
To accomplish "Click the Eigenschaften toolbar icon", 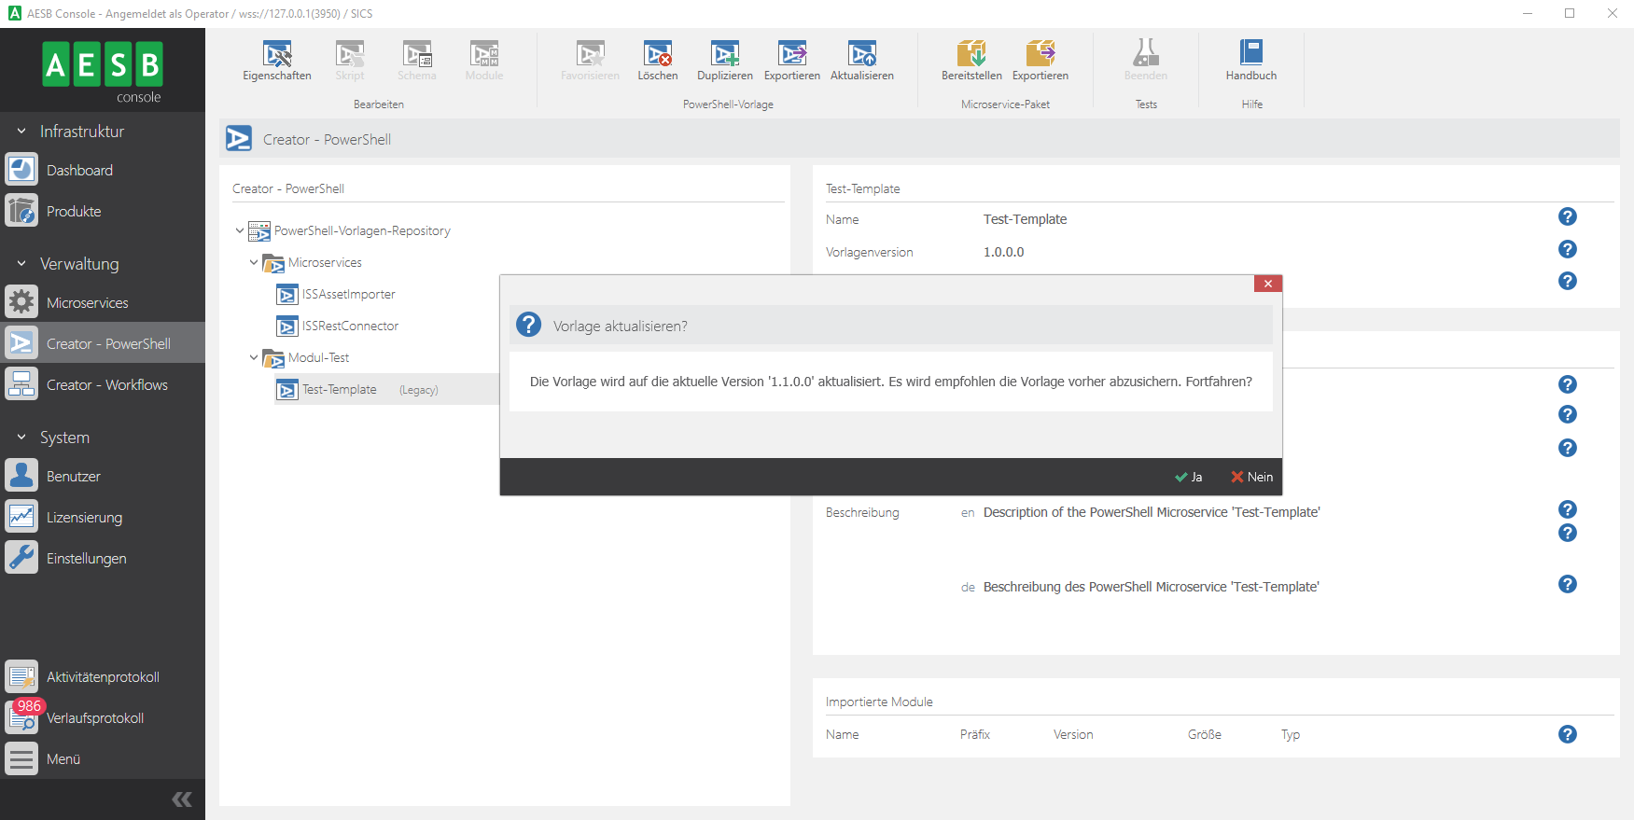I will [276, 56].
